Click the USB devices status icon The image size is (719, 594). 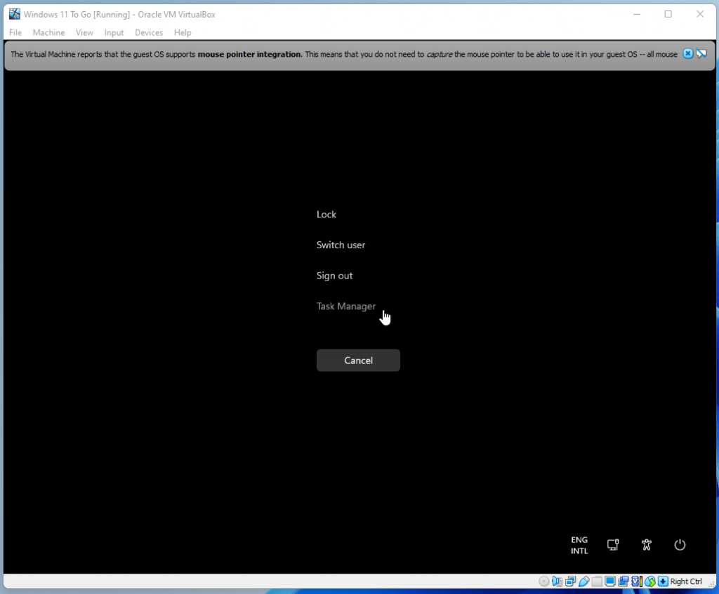[583, 581]
